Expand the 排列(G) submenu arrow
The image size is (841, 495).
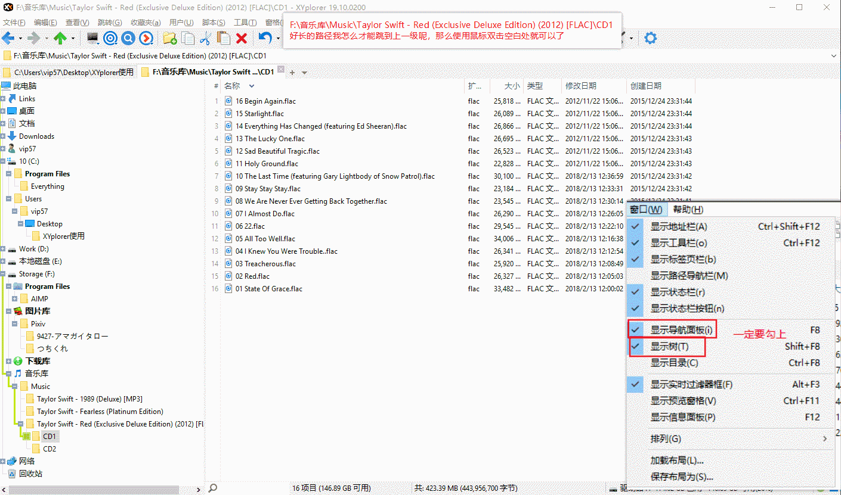click(x=825, y=439)
